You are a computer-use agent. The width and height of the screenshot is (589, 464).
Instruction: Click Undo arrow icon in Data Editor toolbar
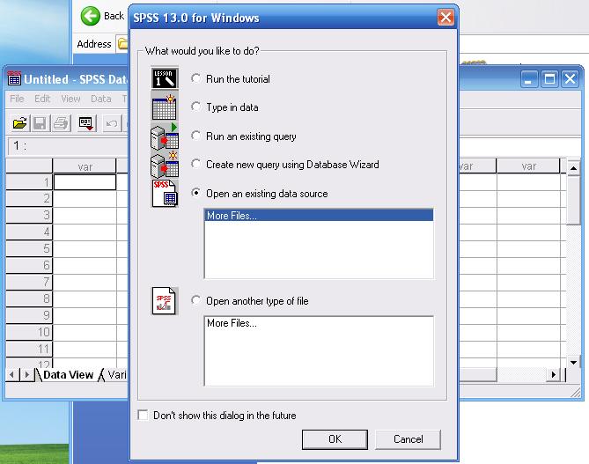[x=112, y=123]
